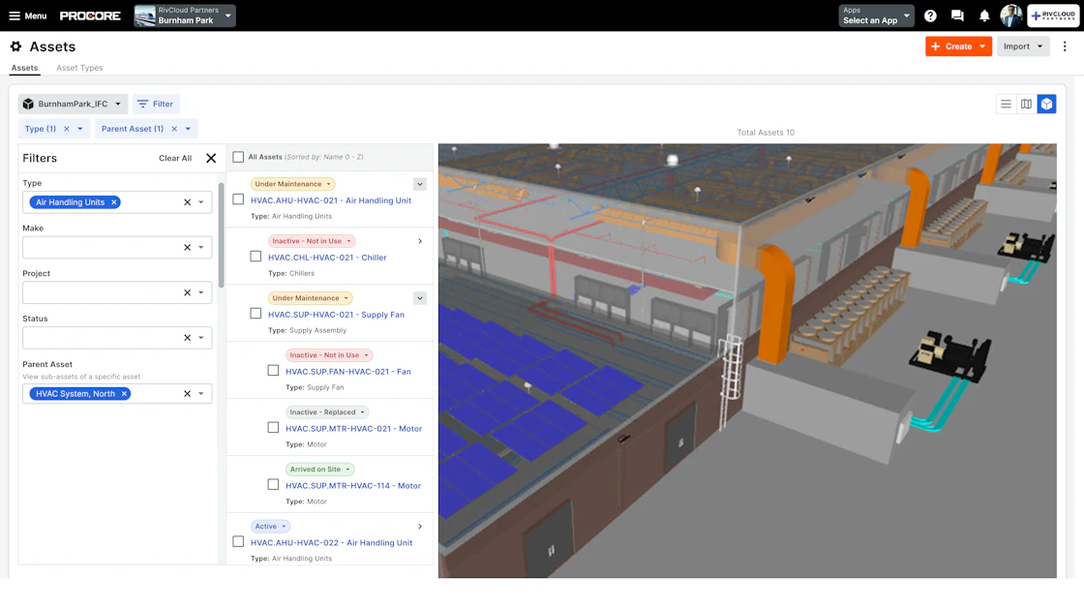
Task: Check HVAC.SUP.MTR-HVAC-114 Motor
Action: tap(273, 485)
